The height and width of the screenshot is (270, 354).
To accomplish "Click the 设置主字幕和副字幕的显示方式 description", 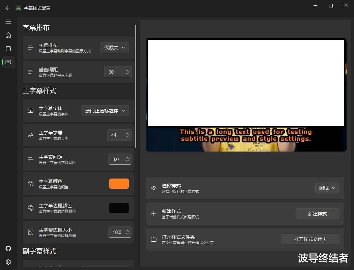I will (x=65, y=51).
